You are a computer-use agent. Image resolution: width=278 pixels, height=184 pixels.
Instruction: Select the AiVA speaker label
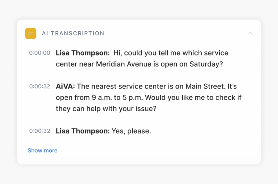(x=65, y=86)
